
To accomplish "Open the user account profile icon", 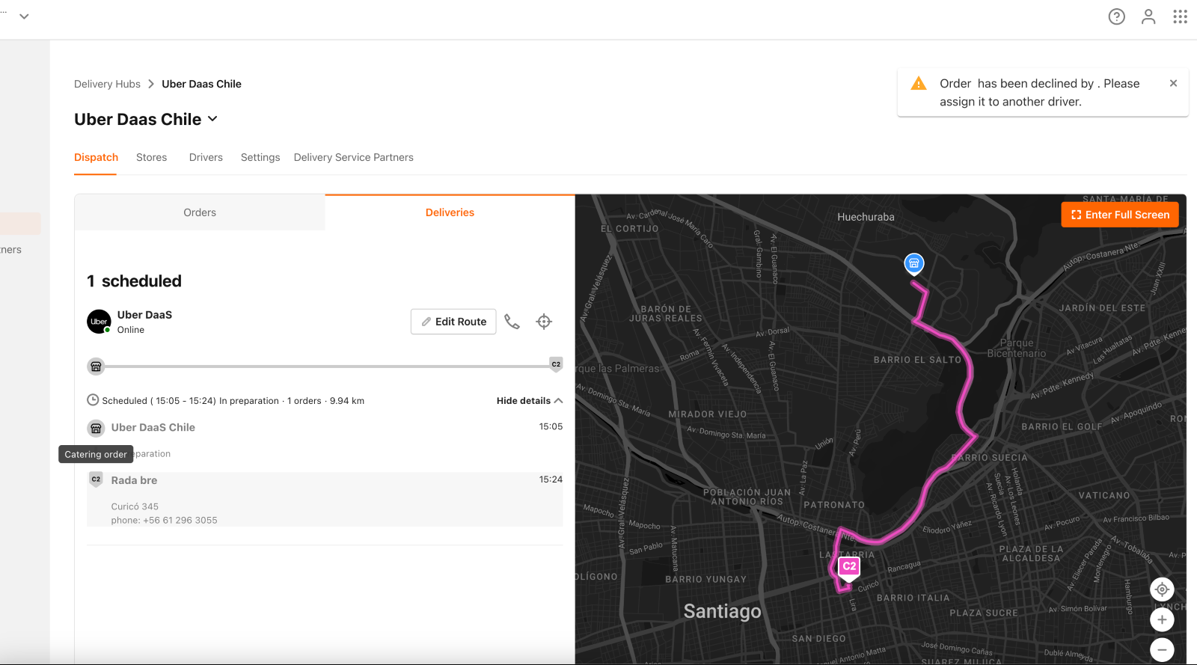I will (1148, 16).
